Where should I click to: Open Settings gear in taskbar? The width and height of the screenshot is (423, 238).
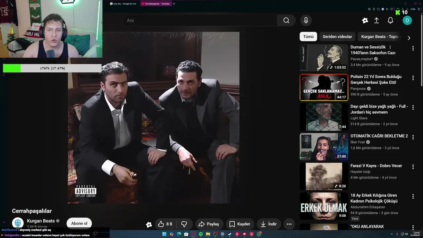(222, 234)
